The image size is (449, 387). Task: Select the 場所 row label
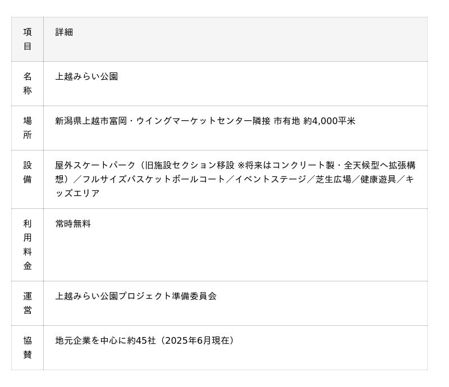click(x=28, y=128)
